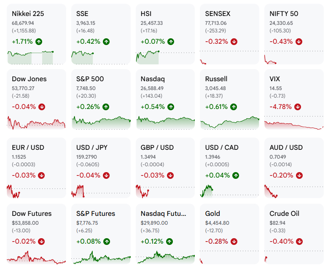Click the green up arrow on USD / CAD
Image resolution: width=328 pixels, height=271 pixels.
pos(236,175)
